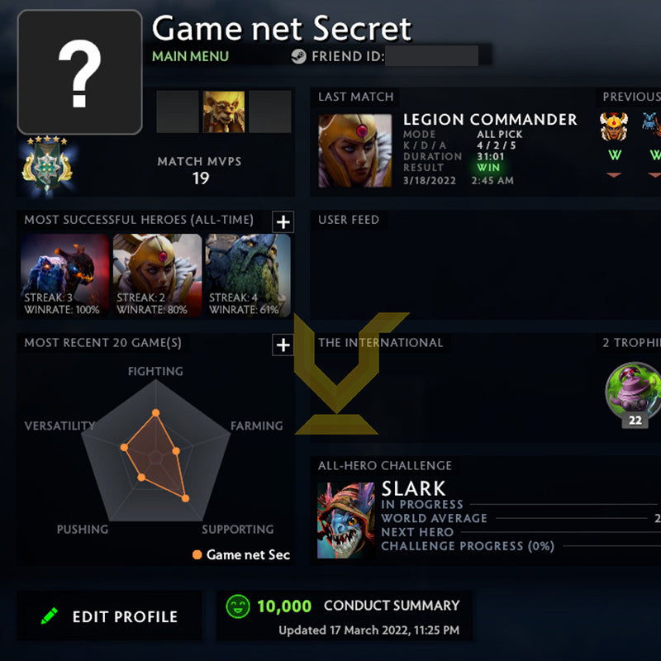Screen dimensions: 661x661
Task: Go to MAIN MENU link
Action: pyautogui.click(x=190, y=56)
